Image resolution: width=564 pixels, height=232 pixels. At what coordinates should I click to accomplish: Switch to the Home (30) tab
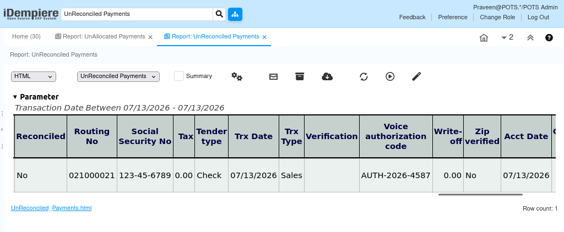(26, 37)
